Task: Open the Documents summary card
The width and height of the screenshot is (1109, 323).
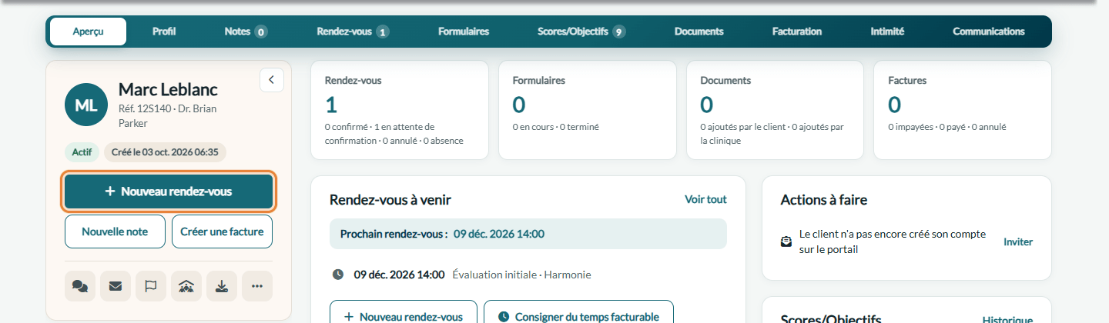Action: 775,110
